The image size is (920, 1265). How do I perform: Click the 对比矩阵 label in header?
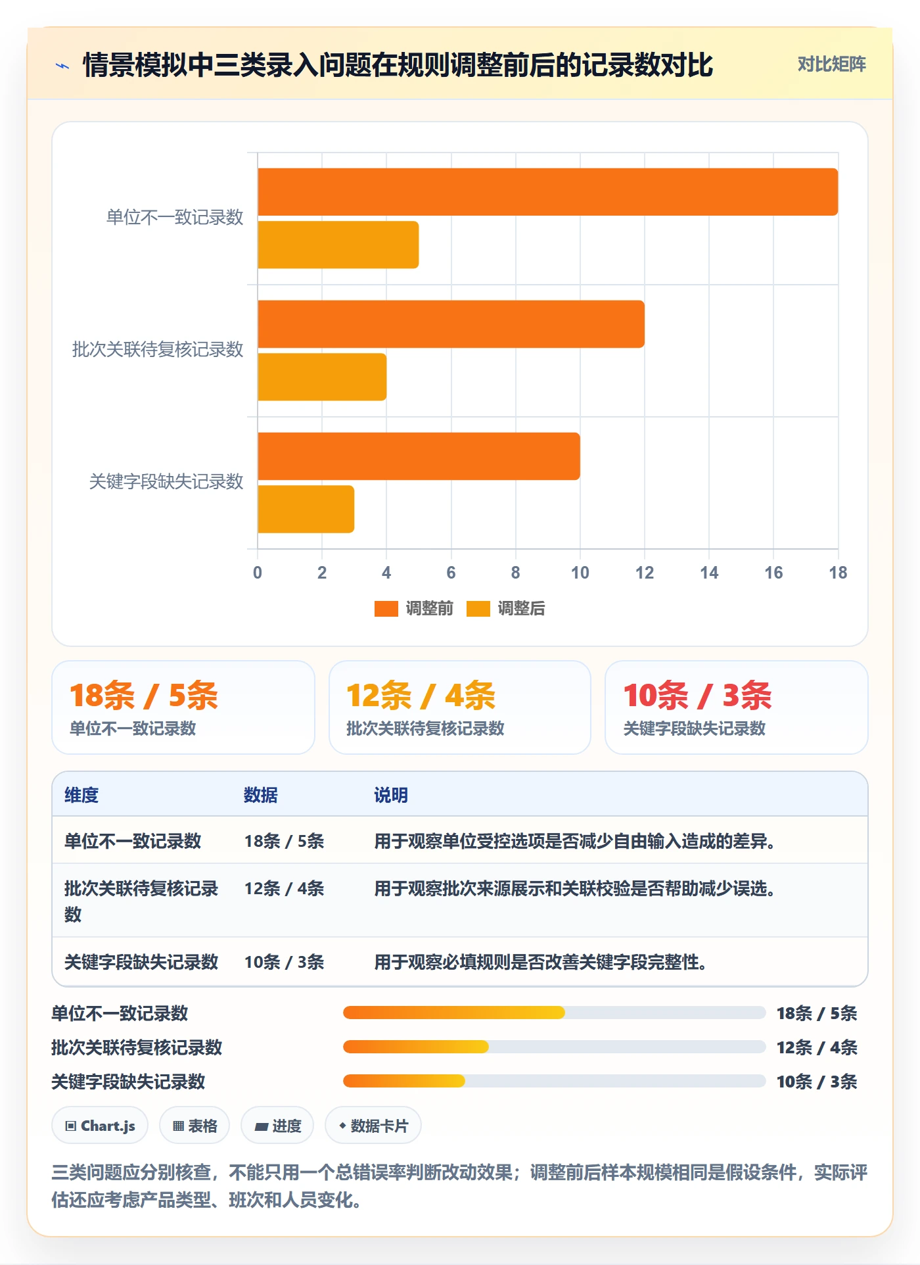(831, 64)
